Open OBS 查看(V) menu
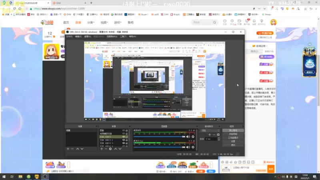The width and height of the screenshot is (320, 180). tap(88, 36)
